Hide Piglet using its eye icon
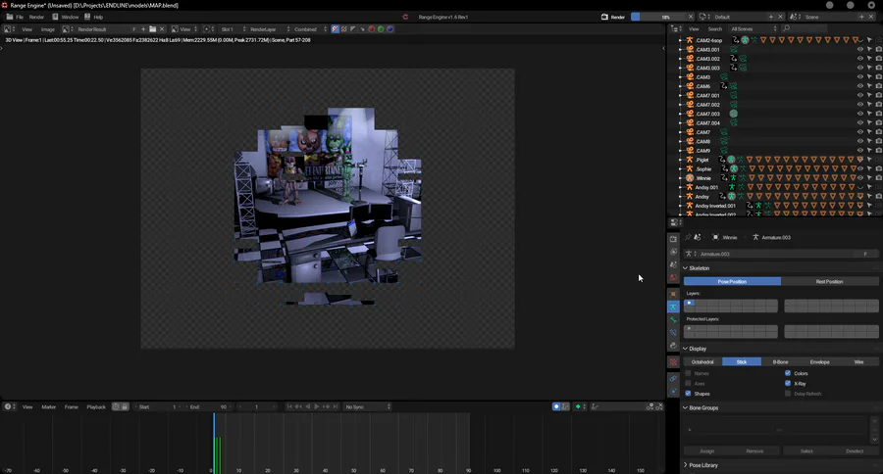Viewport: 883px width, 474px height. click(859, 160)
